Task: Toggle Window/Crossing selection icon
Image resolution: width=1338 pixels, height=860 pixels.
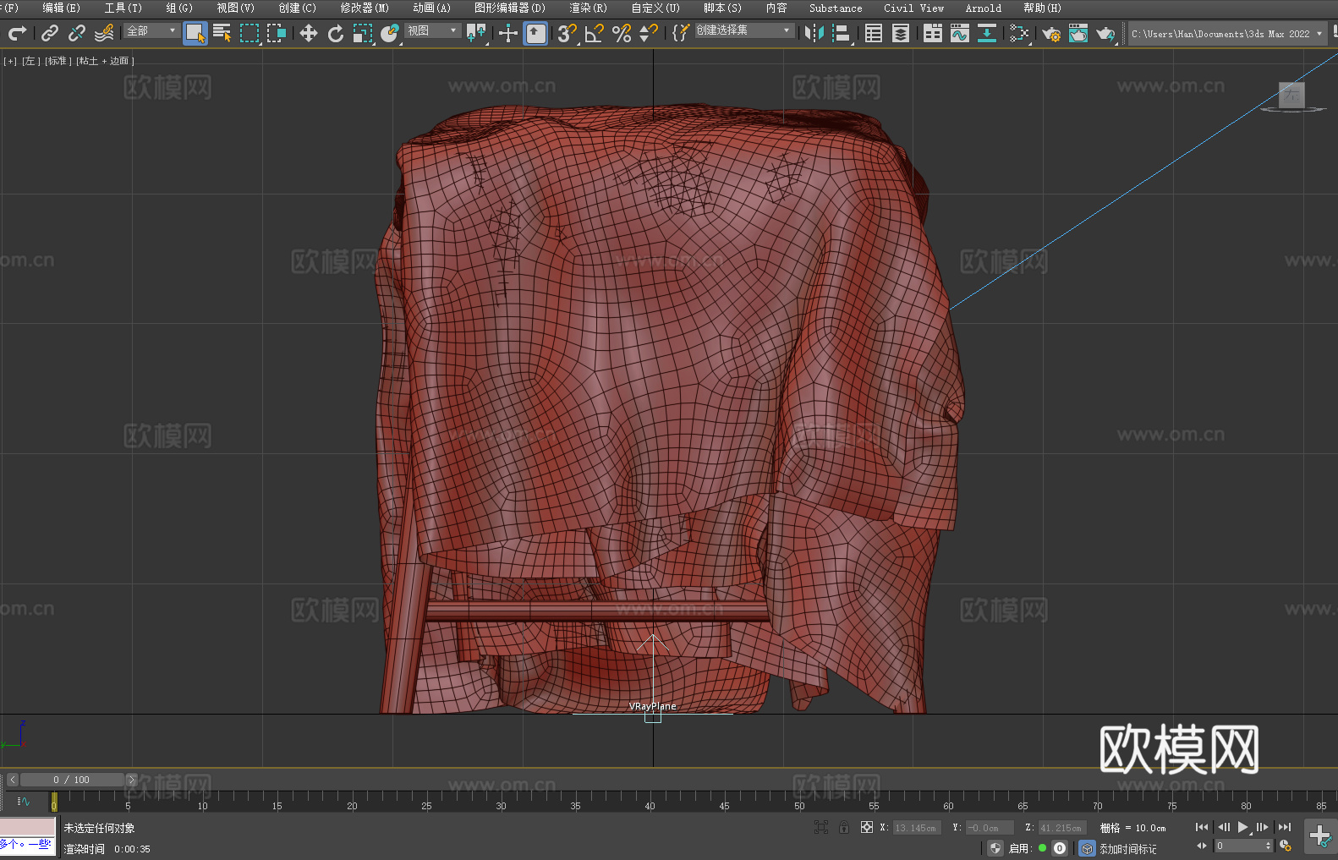Action: pyautogui.click(x=277, y=33)
